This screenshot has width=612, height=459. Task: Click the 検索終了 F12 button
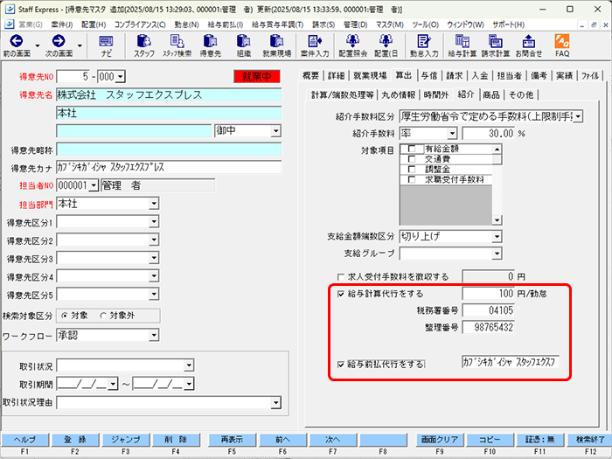coord(590,440)
